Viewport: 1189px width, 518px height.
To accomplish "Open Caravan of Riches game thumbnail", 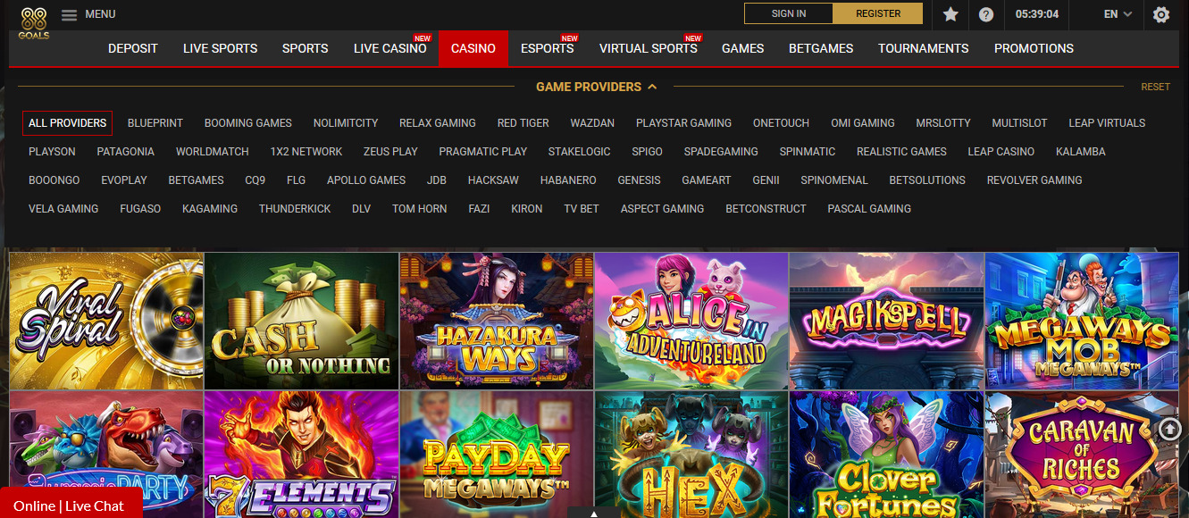I will [x=1082, y=455].
